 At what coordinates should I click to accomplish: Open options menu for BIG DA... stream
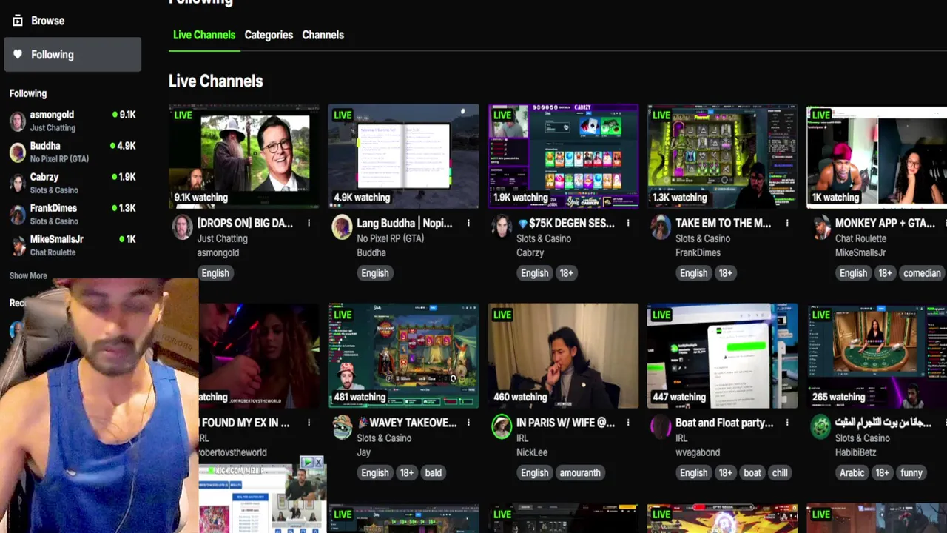[x=309, y=223]
